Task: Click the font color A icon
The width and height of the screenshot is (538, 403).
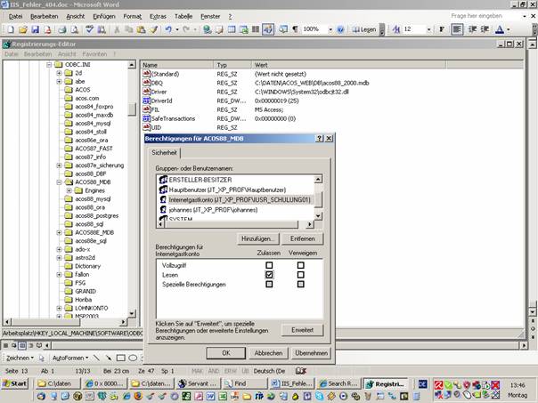Action: click(x=500, y=29)
